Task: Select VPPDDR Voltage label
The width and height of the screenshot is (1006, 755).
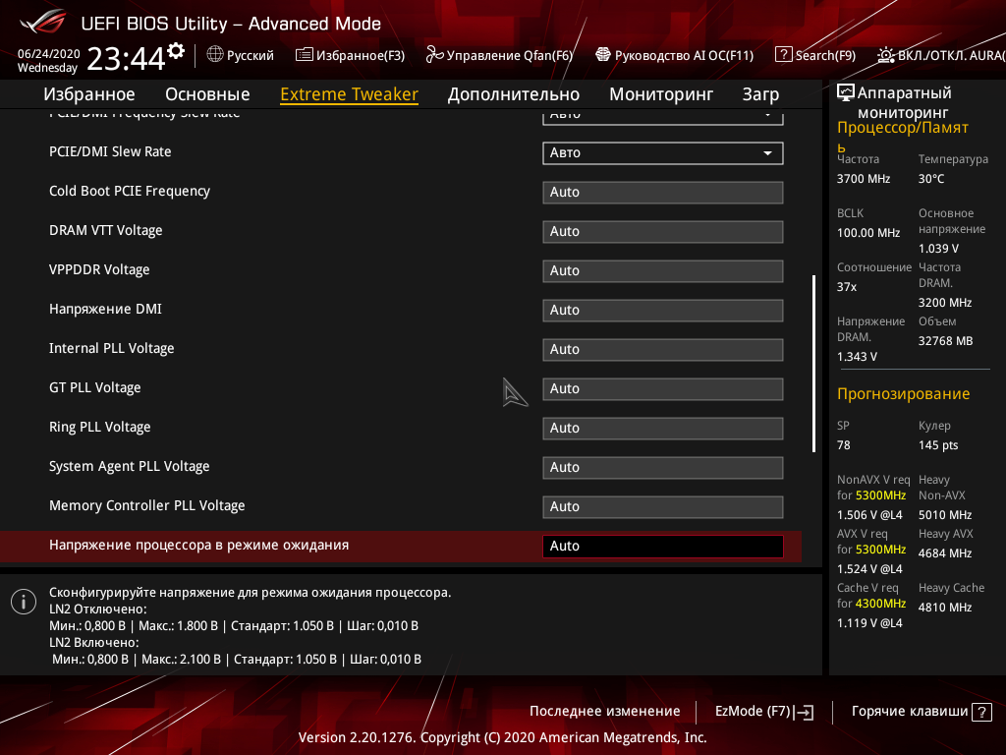Action: pos(99,269)
